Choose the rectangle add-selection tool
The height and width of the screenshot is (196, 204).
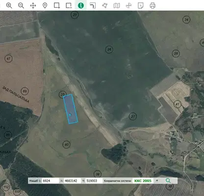tap(57, 6)
